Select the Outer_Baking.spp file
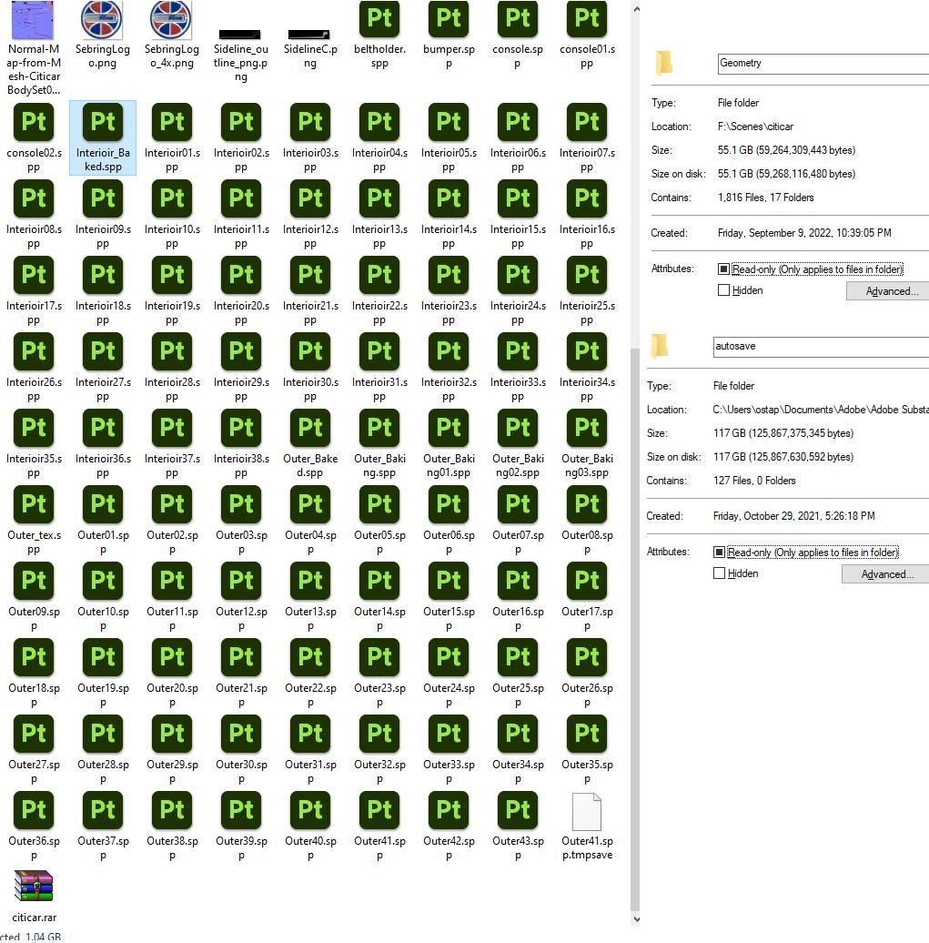The height and width of the screenshot is (943, 929). tap(379, 443)
